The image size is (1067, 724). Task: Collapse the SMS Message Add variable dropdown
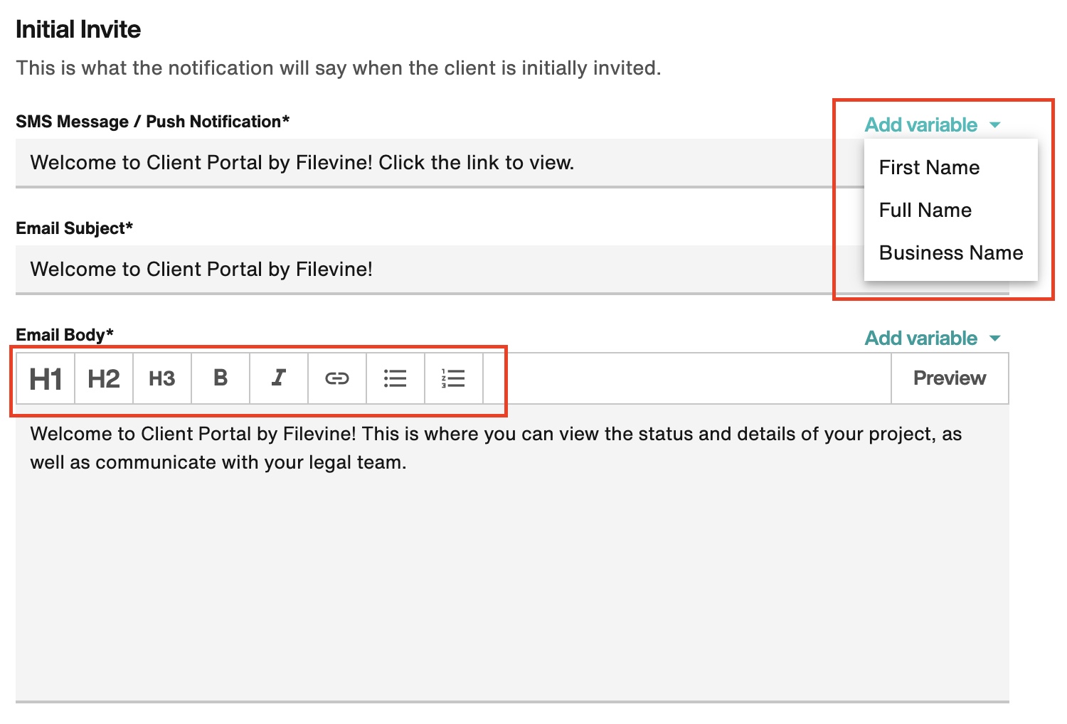[933, 125]
